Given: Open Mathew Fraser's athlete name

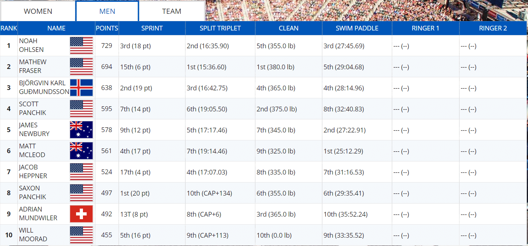Looking at the screenshot, I should click(x=33, y=66).
